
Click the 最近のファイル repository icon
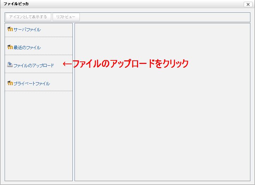pyautogui.click(x=10, y=47)
